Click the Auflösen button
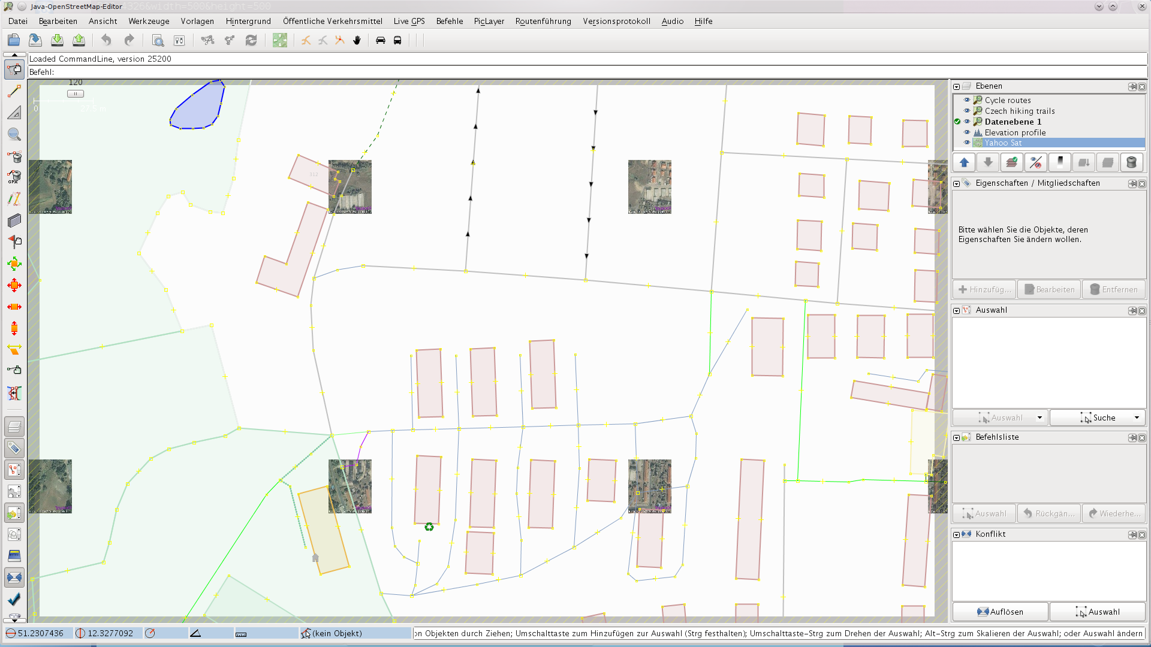The image size is (1151, 647). [x=1000, y=612]
